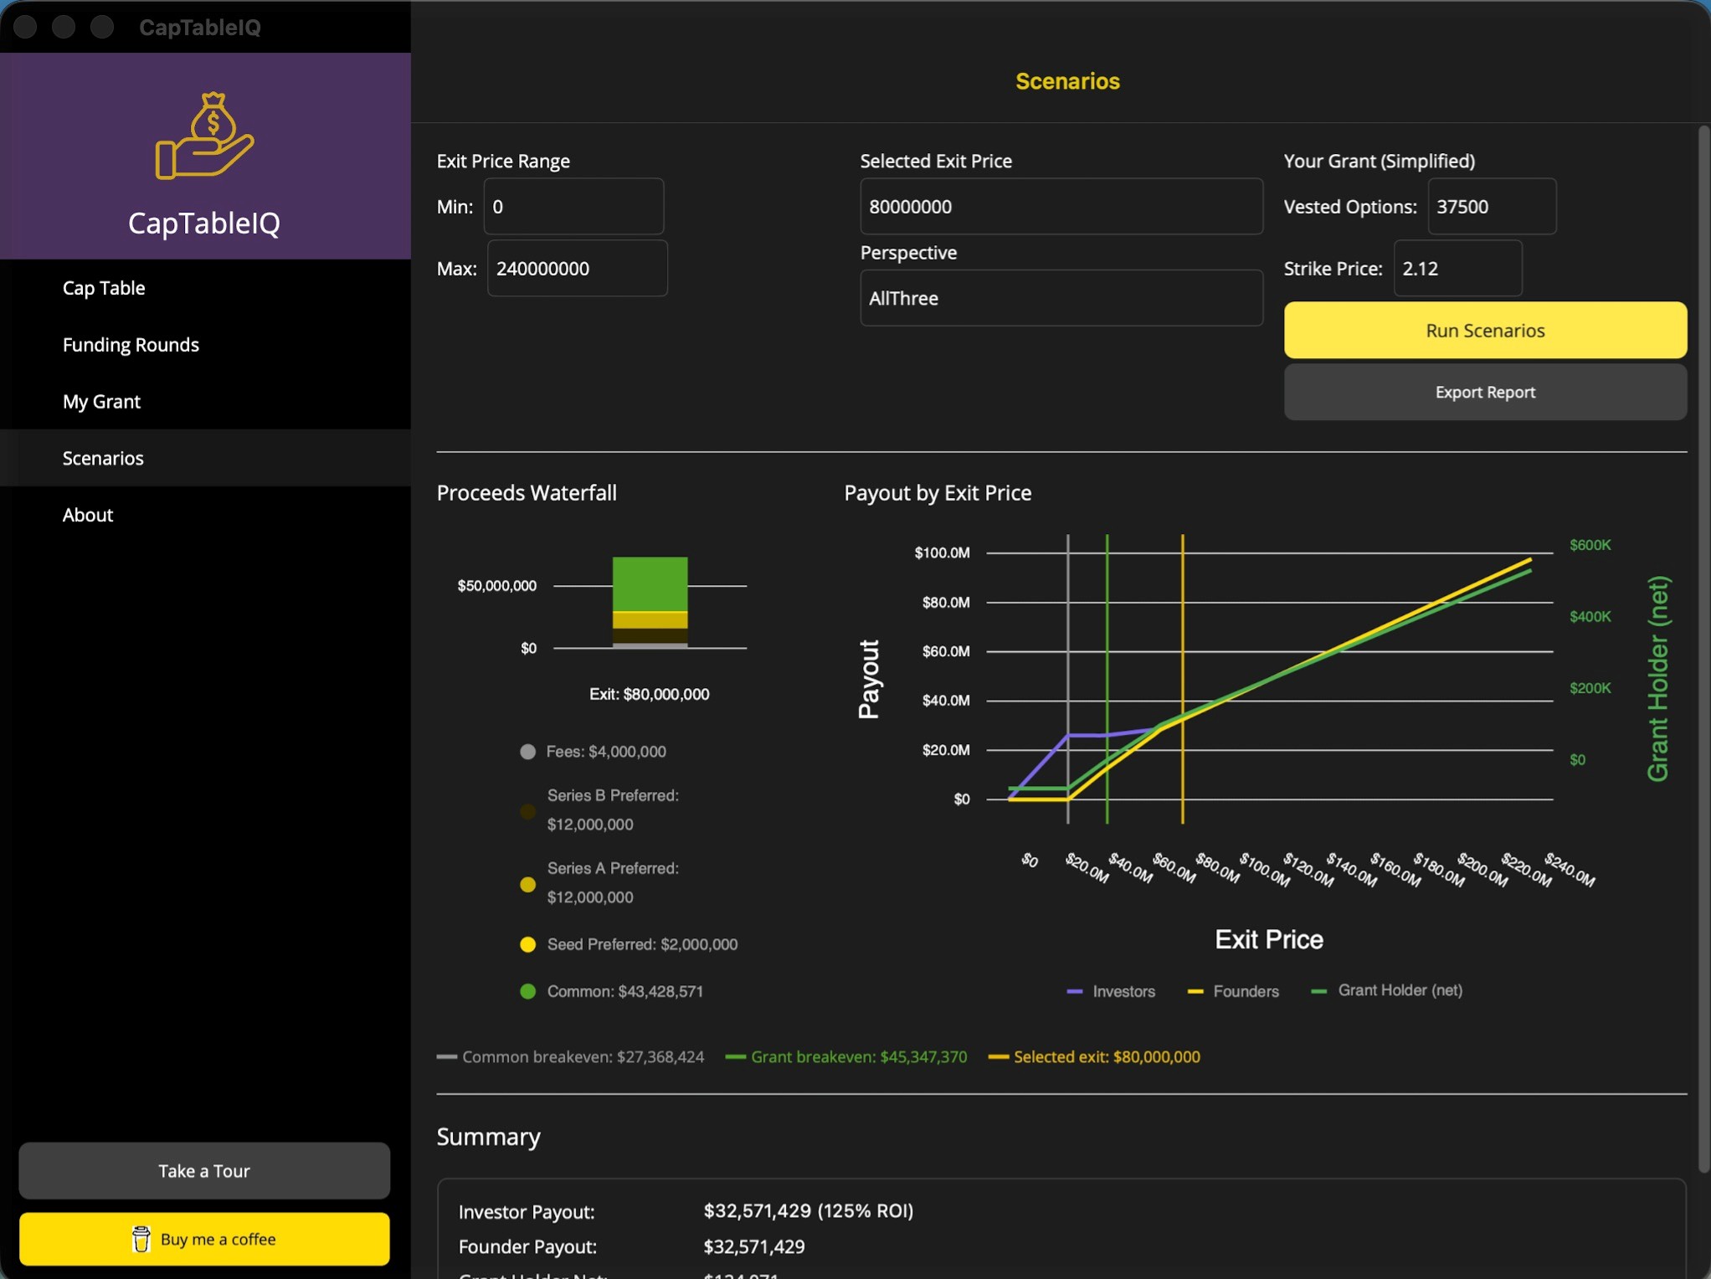The height and width of the screenshot is (1279, 1711).
Task: Click the CapTableIQ money bag logo
Action: click(x=204, y=136)
